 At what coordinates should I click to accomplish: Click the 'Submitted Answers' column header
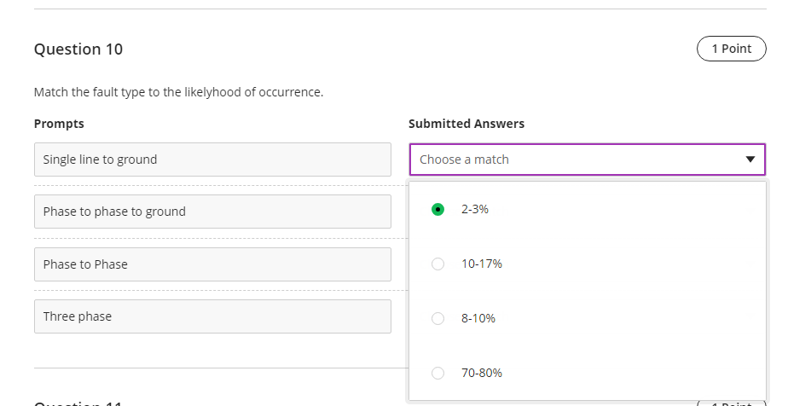[x=466, y=124]
